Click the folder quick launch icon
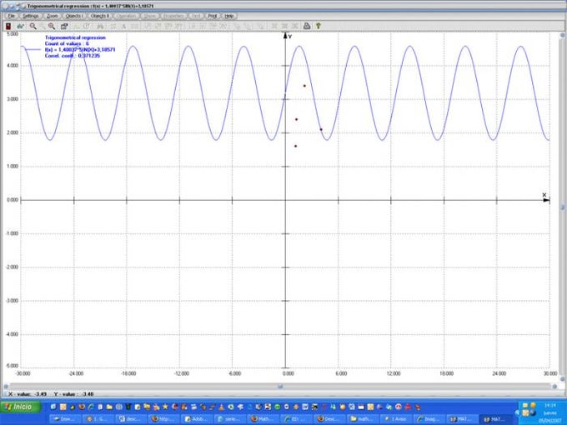 click(109, 407)
